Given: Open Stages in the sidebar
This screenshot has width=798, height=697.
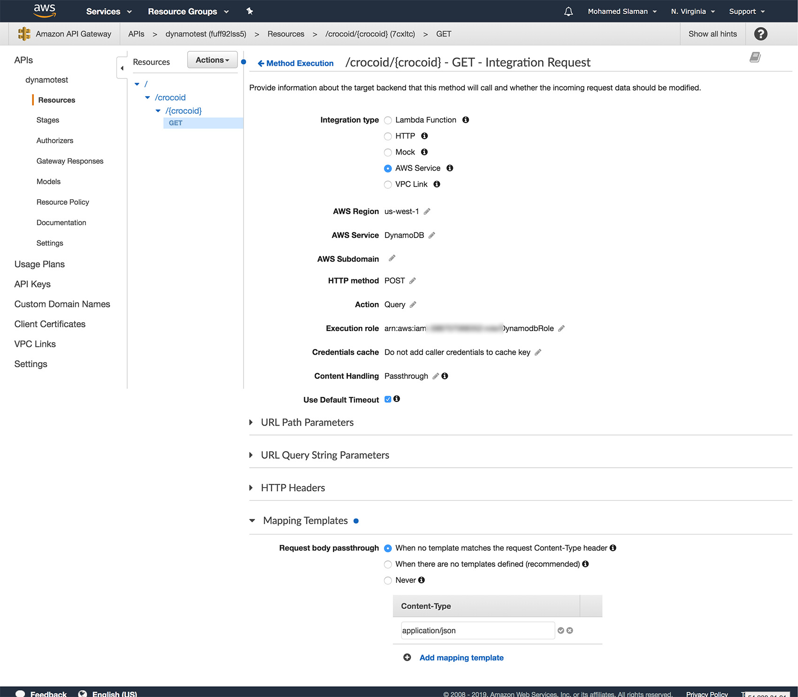Looking at the screenshot, I should pos(48,120).
